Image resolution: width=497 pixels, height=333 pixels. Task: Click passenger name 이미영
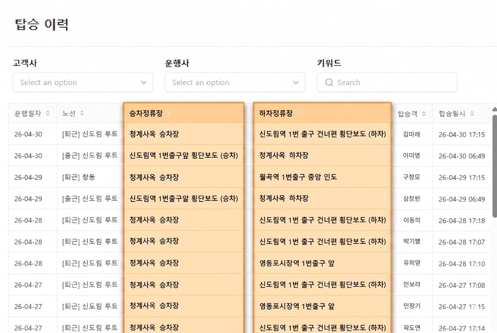coord(411,156)
